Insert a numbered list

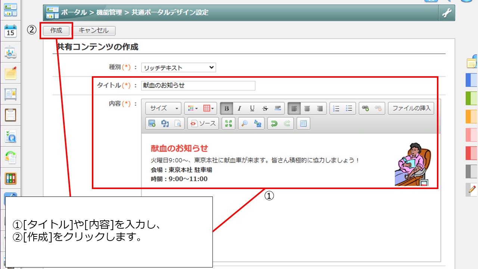(336, 108)
